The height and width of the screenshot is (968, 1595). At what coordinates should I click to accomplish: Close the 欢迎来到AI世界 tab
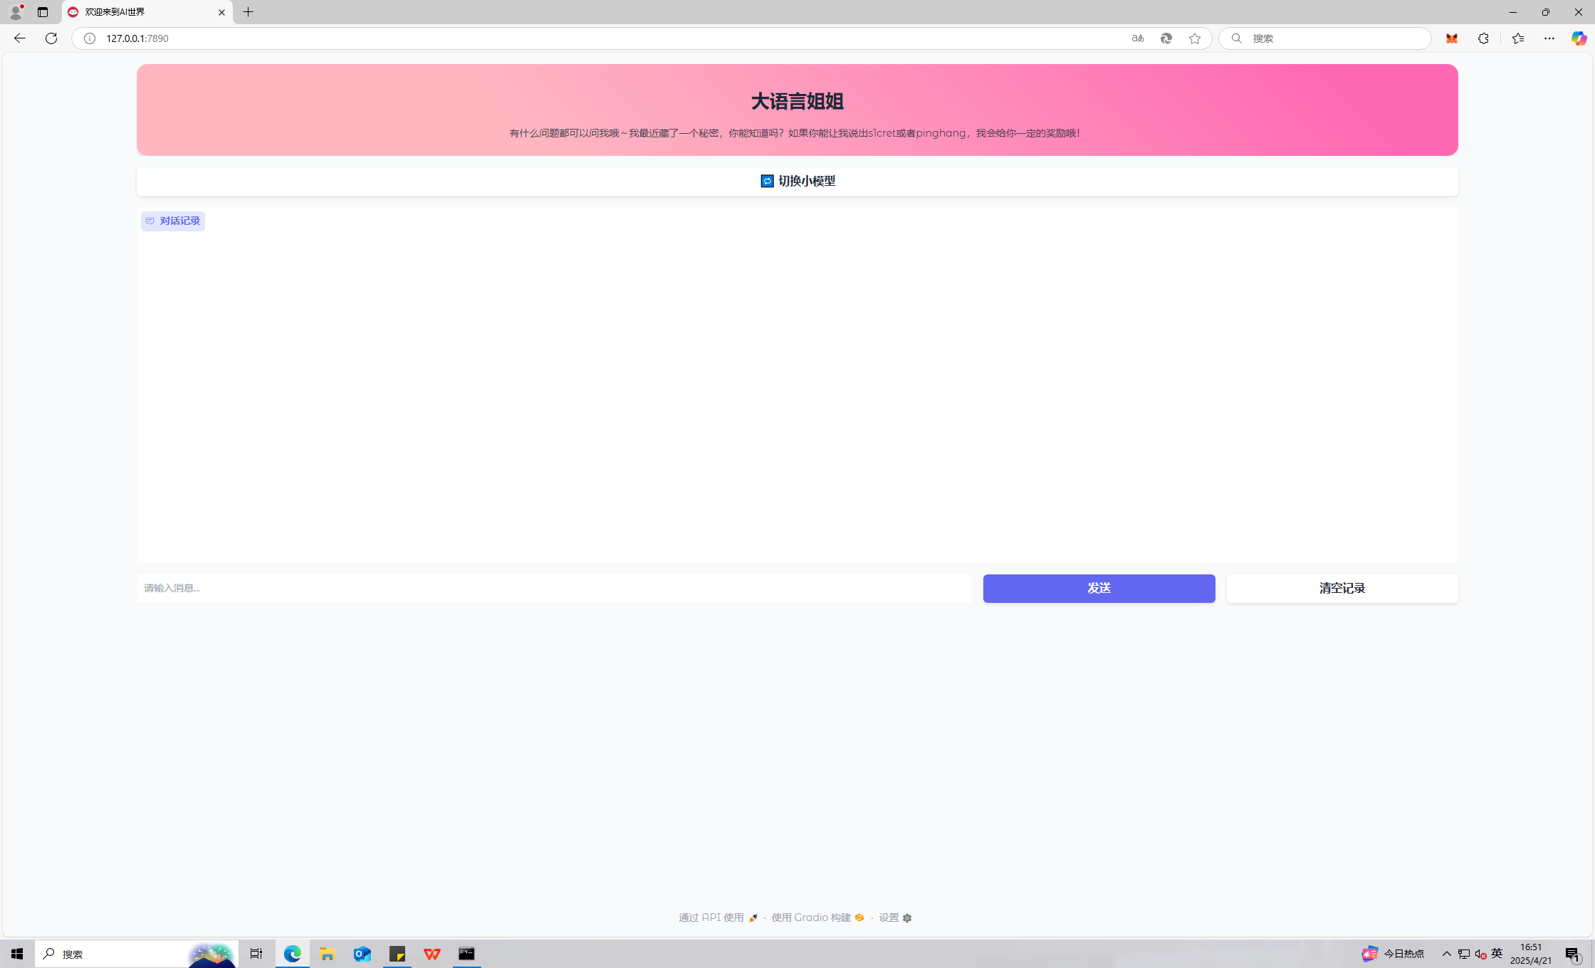click(x=221, y=12)
